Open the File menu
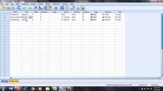The height and width of the screenshot is (91, 163). pyautogui.click(x=2, y=4)
